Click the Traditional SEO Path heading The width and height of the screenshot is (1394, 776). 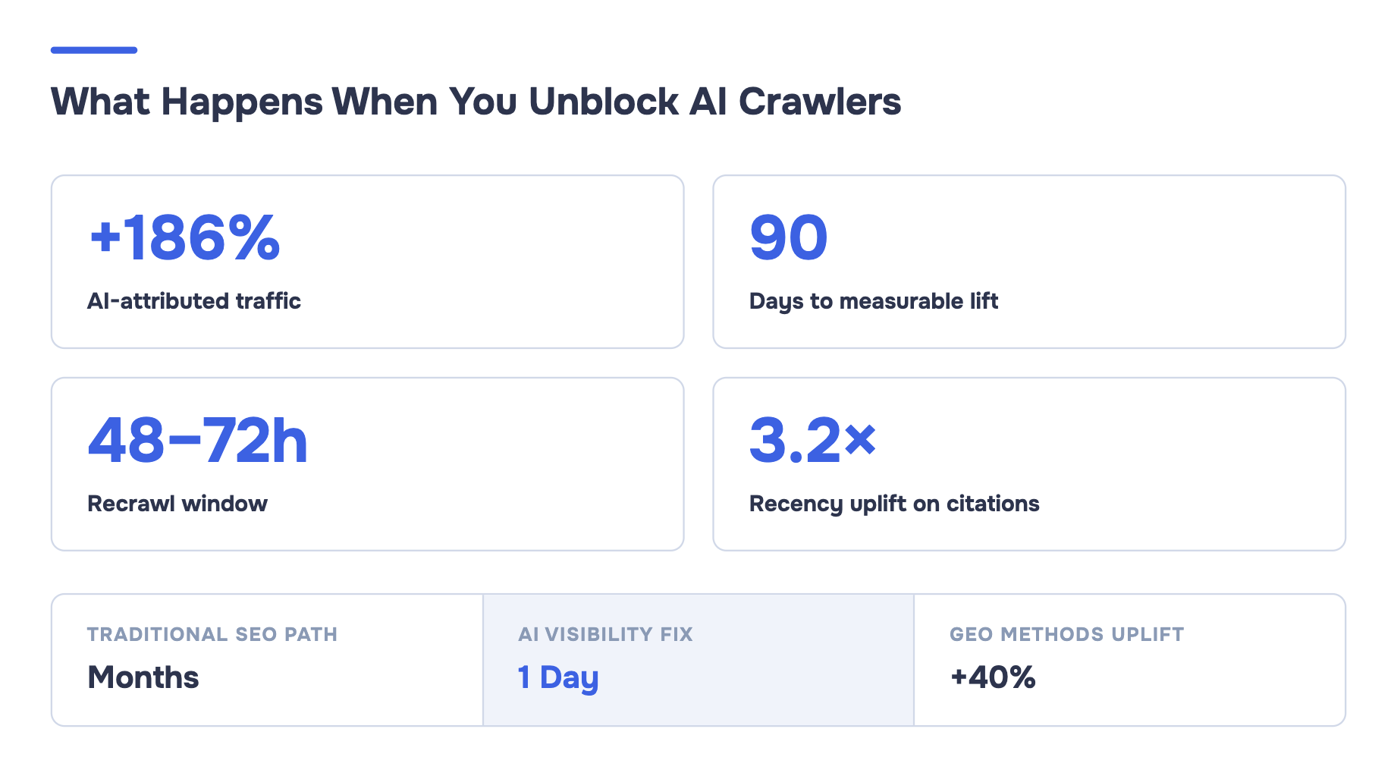[x=212, y=634]
